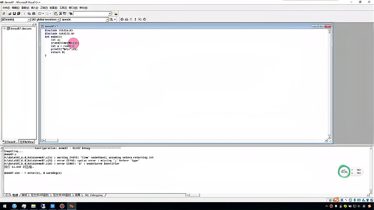Open the Undo history dropdown arrow
374x210 pixels.
pos(43,13)
